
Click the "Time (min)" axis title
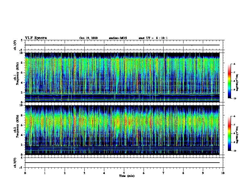(127, 176)
